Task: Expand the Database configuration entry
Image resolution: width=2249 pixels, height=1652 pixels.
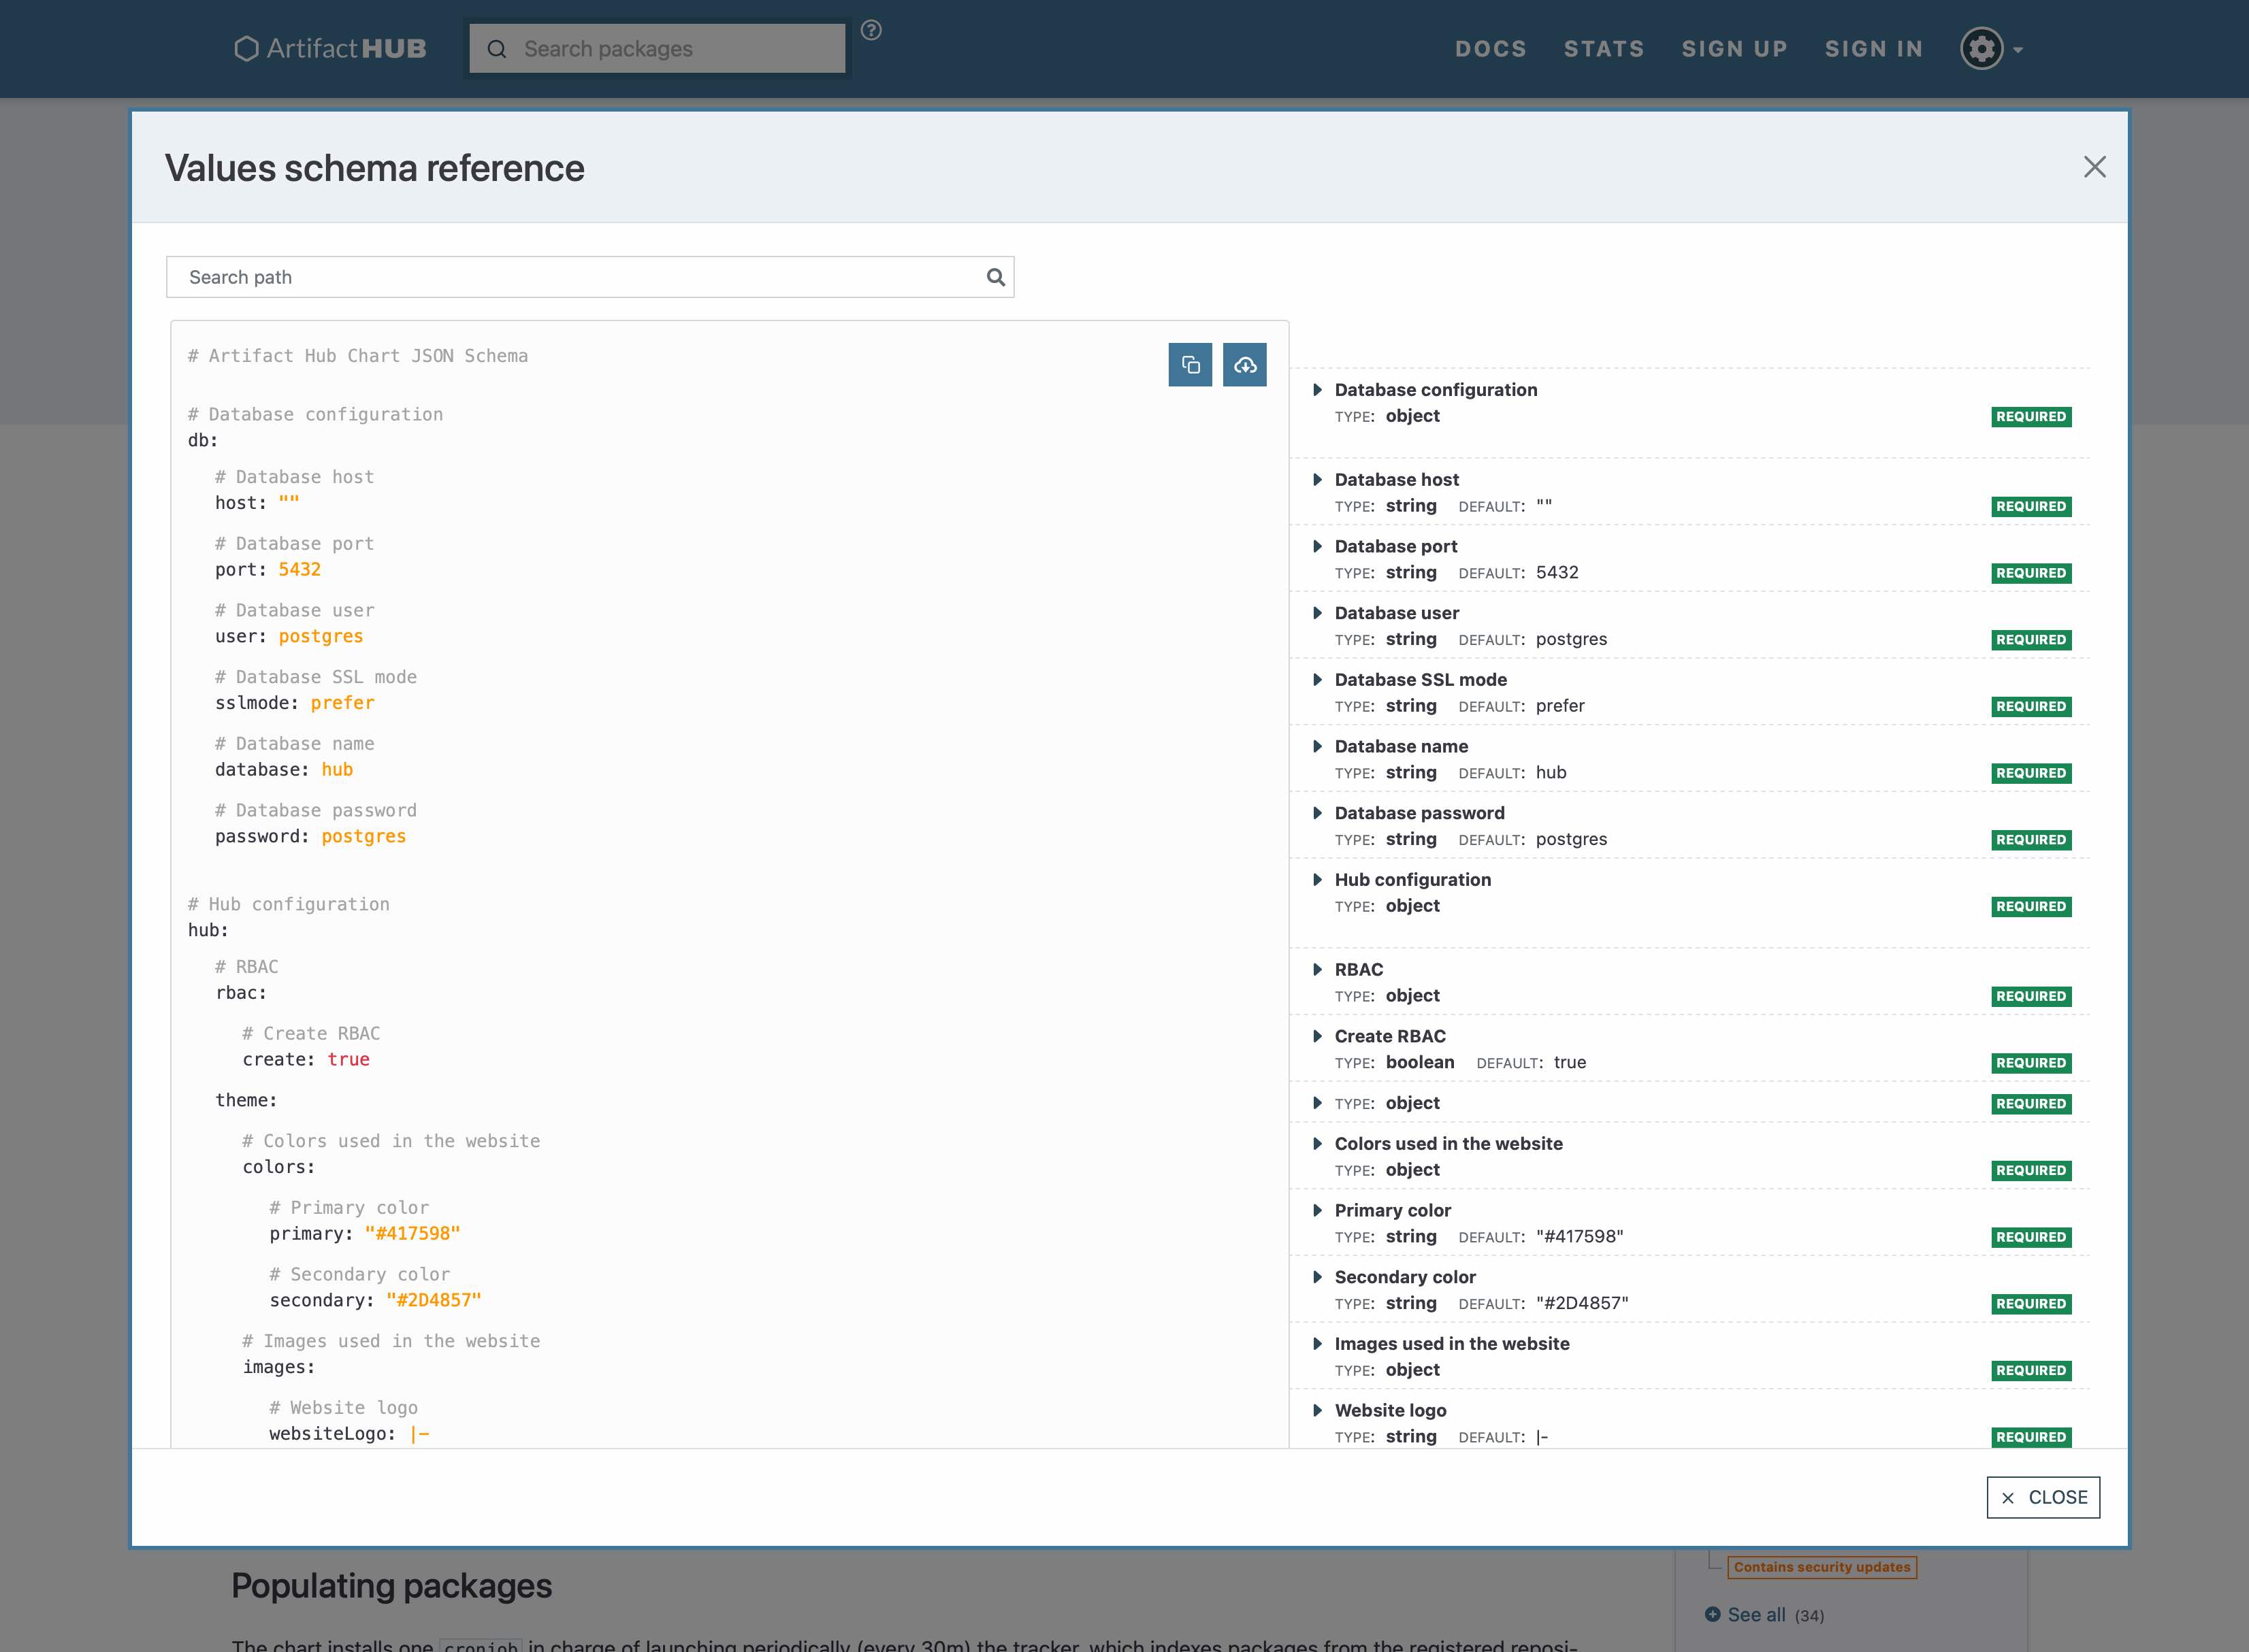Action: (x=1318, y=390)
